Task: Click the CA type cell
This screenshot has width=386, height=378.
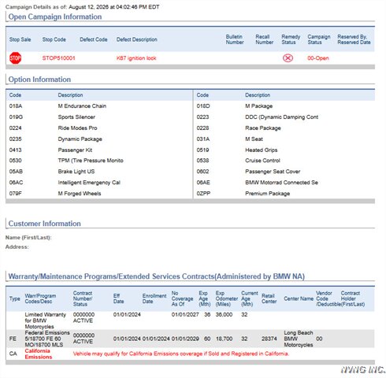Action: pyautogui.click(x=13, y=354)
